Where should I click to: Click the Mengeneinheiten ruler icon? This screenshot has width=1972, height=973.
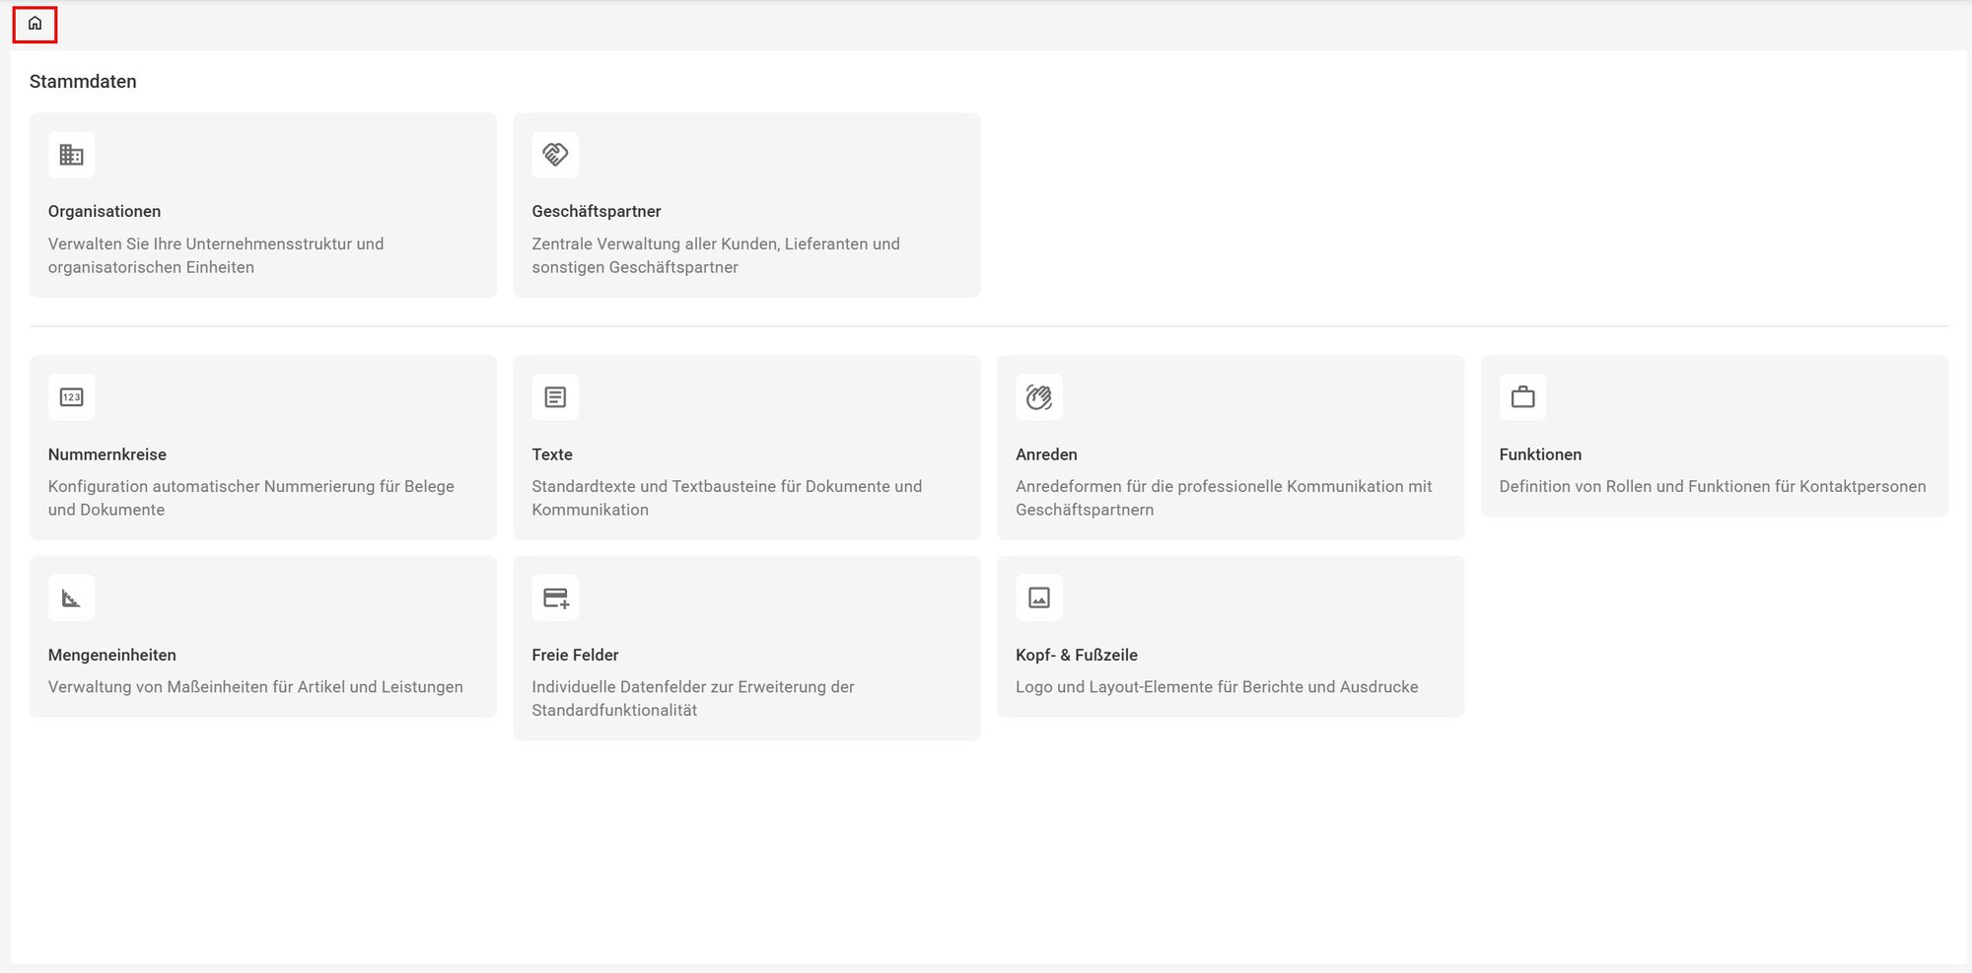71,597
